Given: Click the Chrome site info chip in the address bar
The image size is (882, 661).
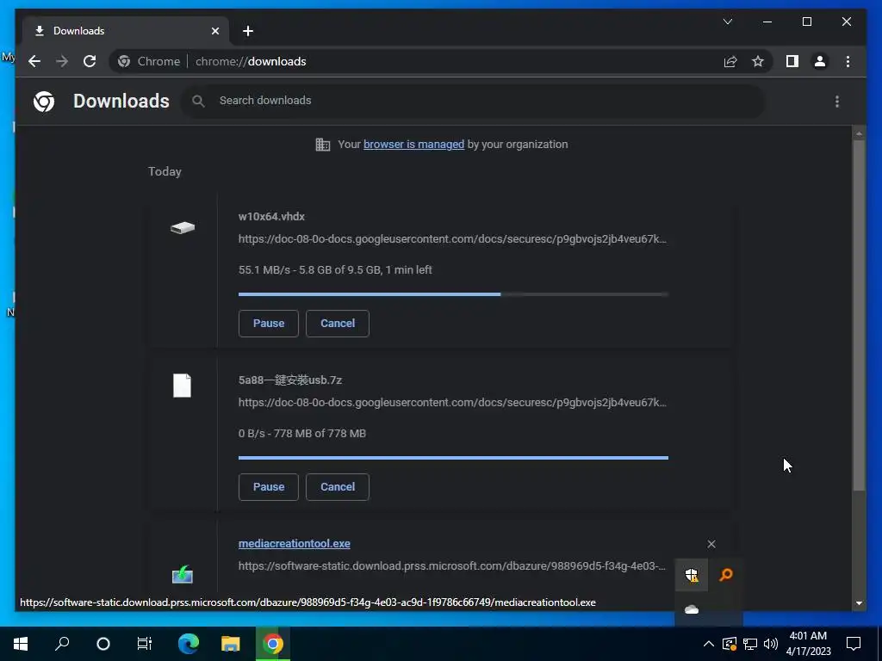Looking at the screenshot, I should click(149, 61).
